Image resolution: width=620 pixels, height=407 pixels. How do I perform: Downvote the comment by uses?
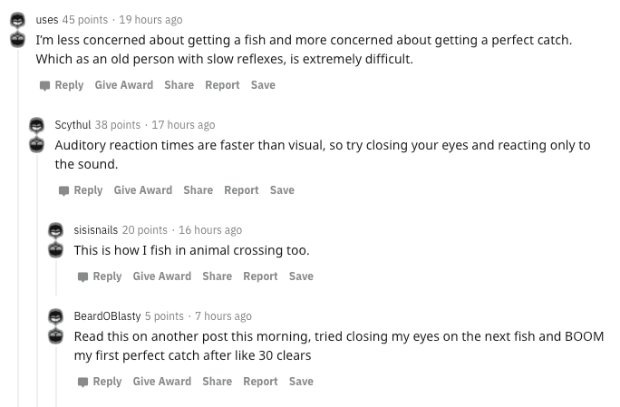(16, 40)
